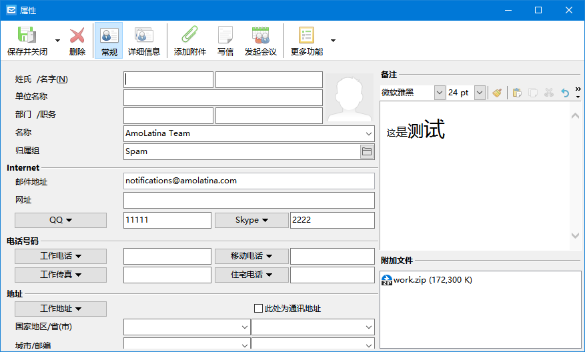Screen dimensions: 585x352
Task: Click the department (部门) input field
Action: point(168,115)
